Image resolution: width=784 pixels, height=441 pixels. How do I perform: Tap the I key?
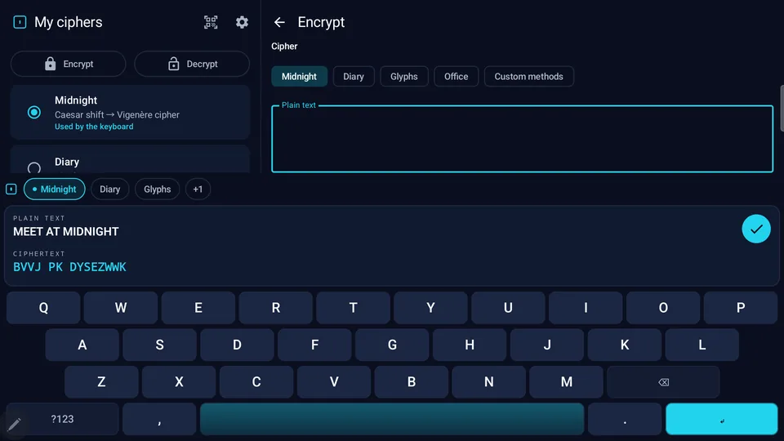click(586, 308)
